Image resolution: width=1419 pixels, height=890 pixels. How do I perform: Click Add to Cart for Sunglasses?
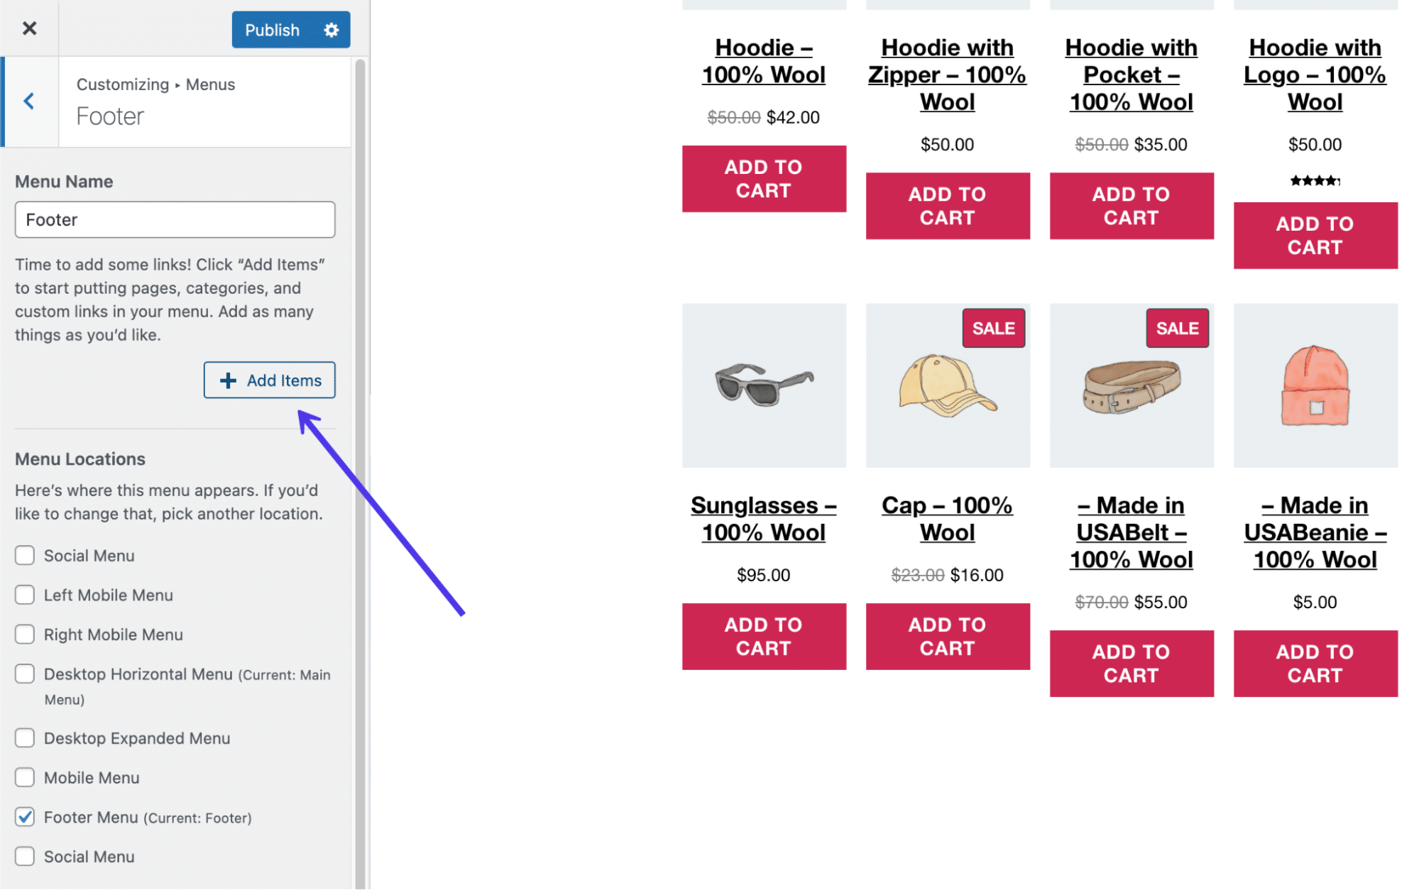click(x=764, y=634)
